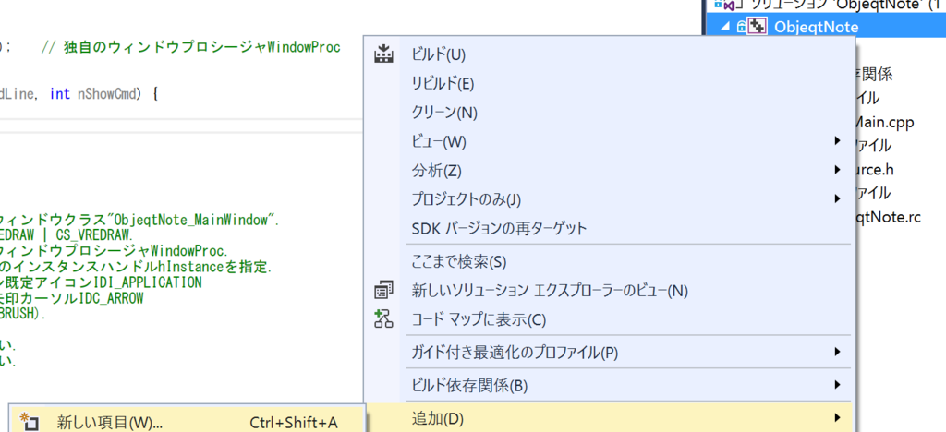Select ビルド(U) from the context menu
This screenshot has height=432, width=946.
pyautogui.click(x=610, y=54)
